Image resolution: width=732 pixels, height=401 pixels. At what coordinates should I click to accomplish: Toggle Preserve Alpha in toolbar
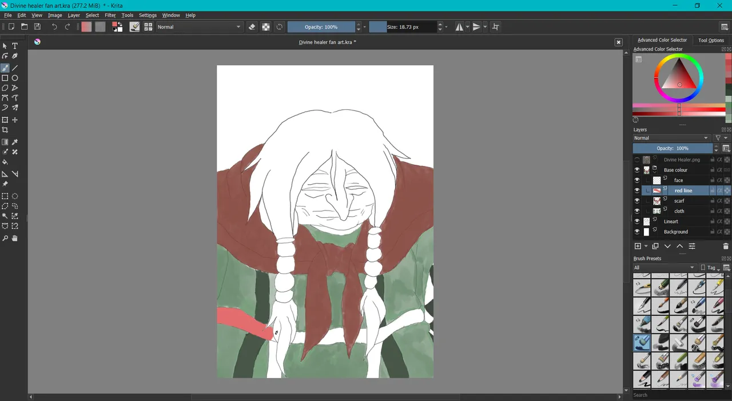[266, 27]
